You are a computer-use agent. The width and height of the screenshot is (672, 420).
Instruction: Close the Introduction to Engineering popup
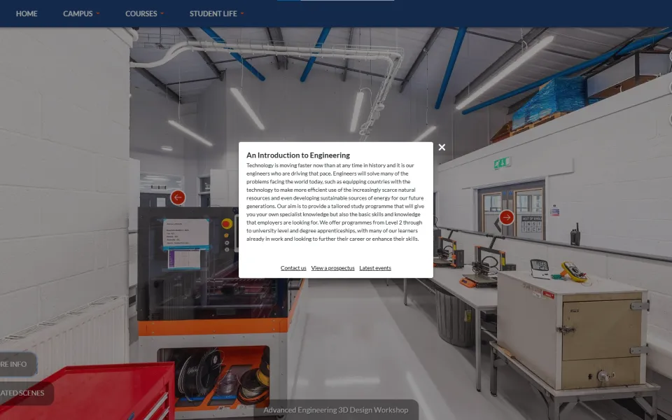pos(442,148)
